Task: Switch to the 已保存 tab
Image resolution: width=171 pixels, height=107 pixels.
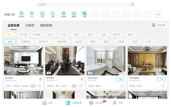Action: coord(30,25)
